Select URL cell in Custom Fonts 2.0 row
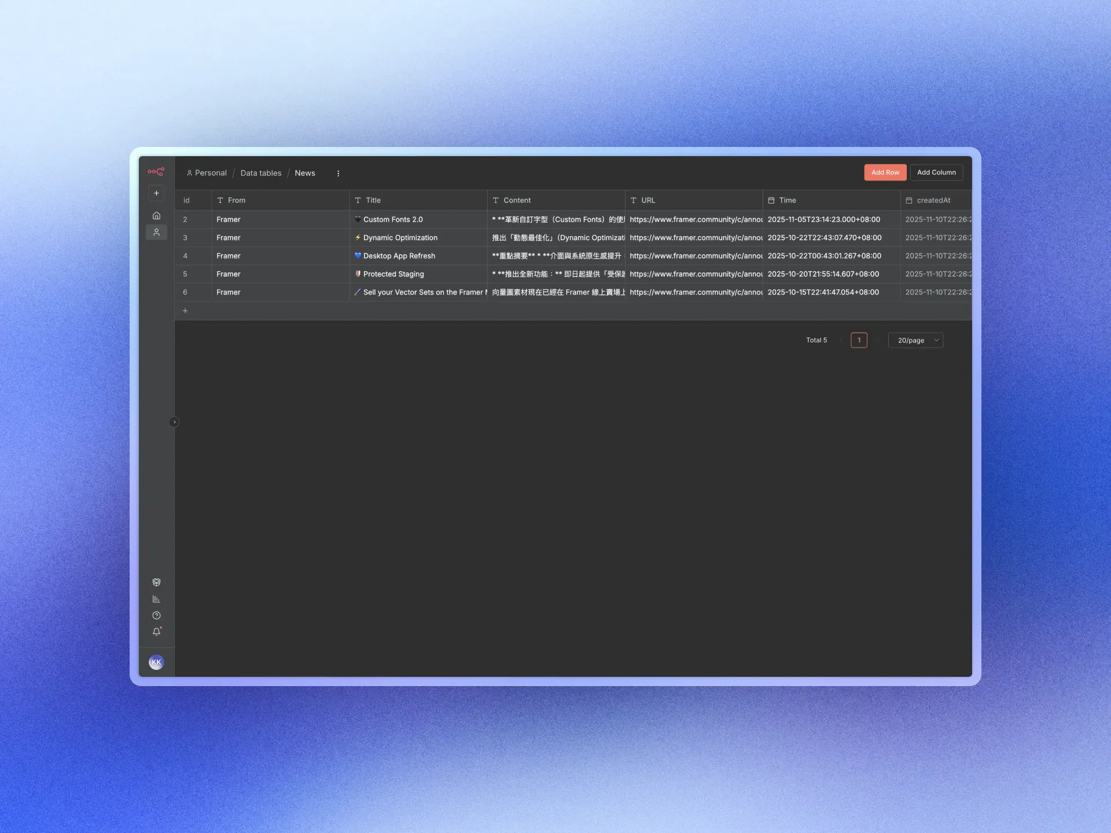This screenshot has width=1111, height=833. point(694,219)
